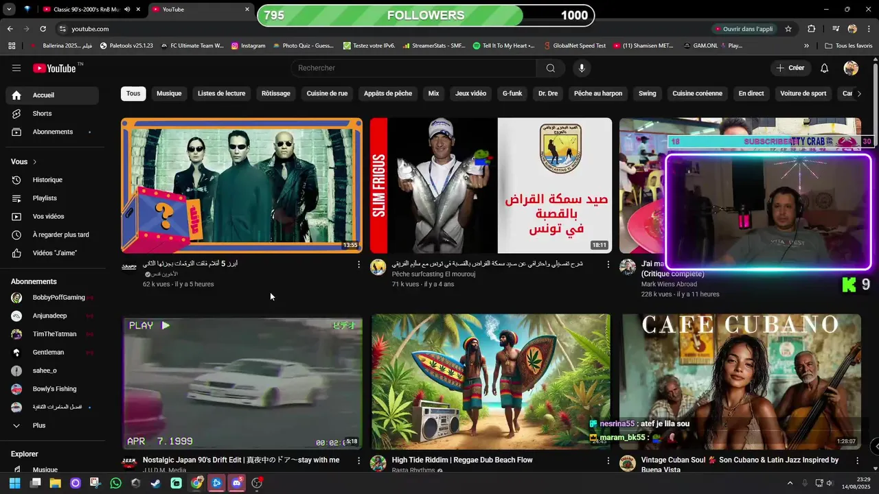
Task: Expand subscriptions list with Plus
Action: (52, 425)
